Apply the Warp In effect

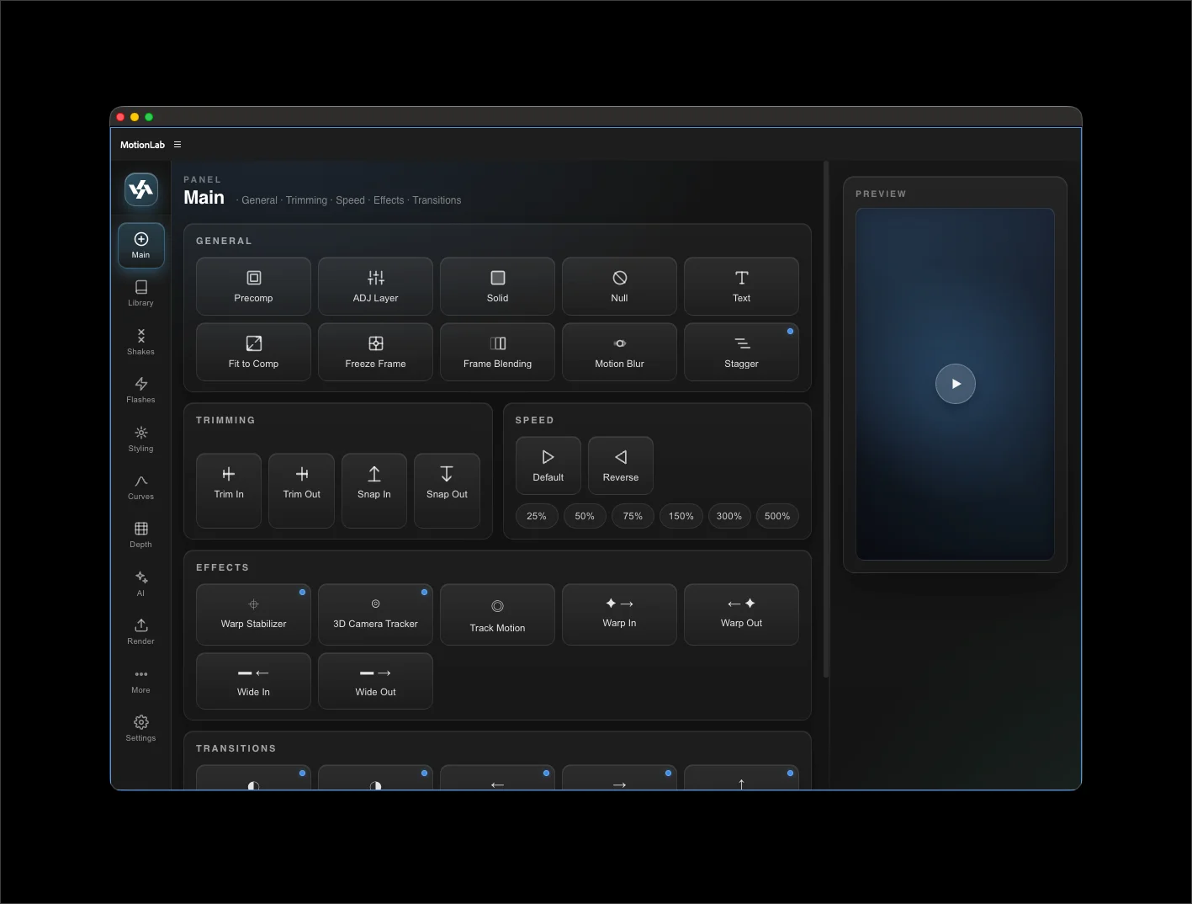tap(619, 614)
